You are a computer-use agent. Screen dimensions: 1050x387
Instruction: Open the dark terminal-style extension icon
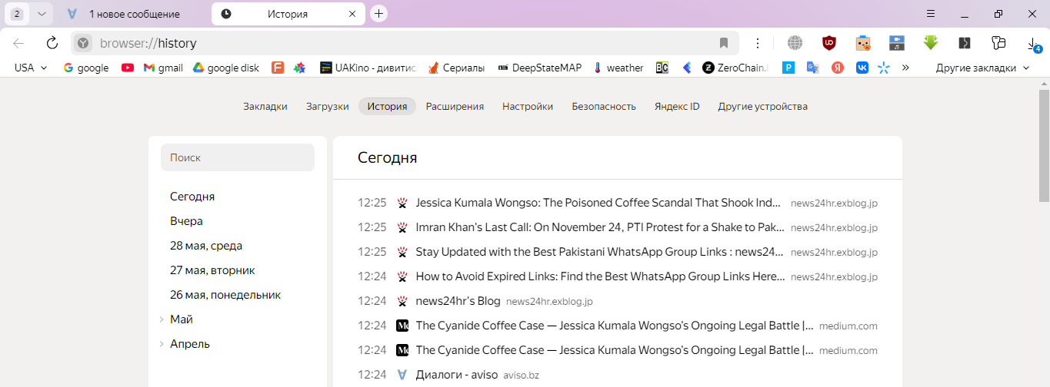coord(964,43)
